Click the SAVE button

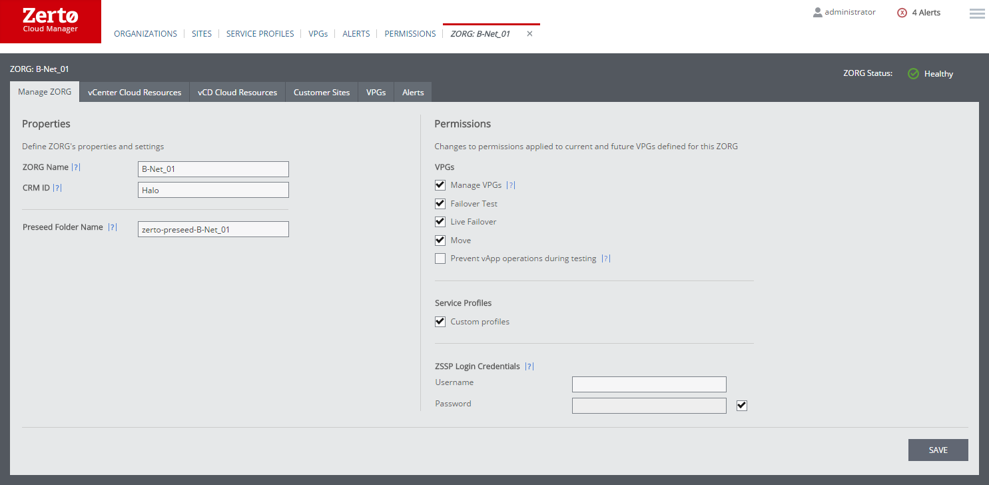click(x=938, y=450)
